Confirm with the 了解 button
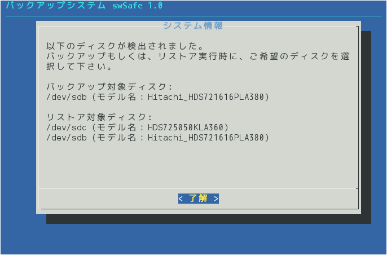387x255 pixels. coord(199,199)
